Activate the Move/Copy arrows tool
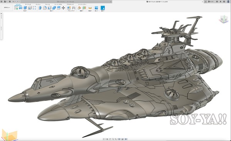This screenshot has width=231, height=141. click(64, 8)
